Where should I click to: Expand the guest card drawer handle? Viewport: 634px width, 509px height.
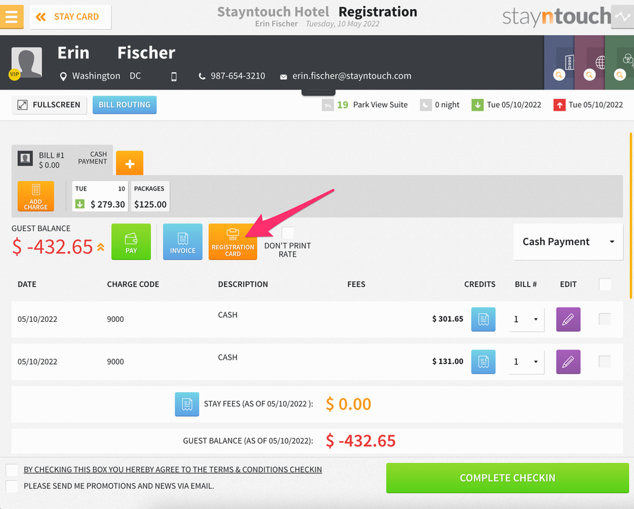(x=318, y=92)
